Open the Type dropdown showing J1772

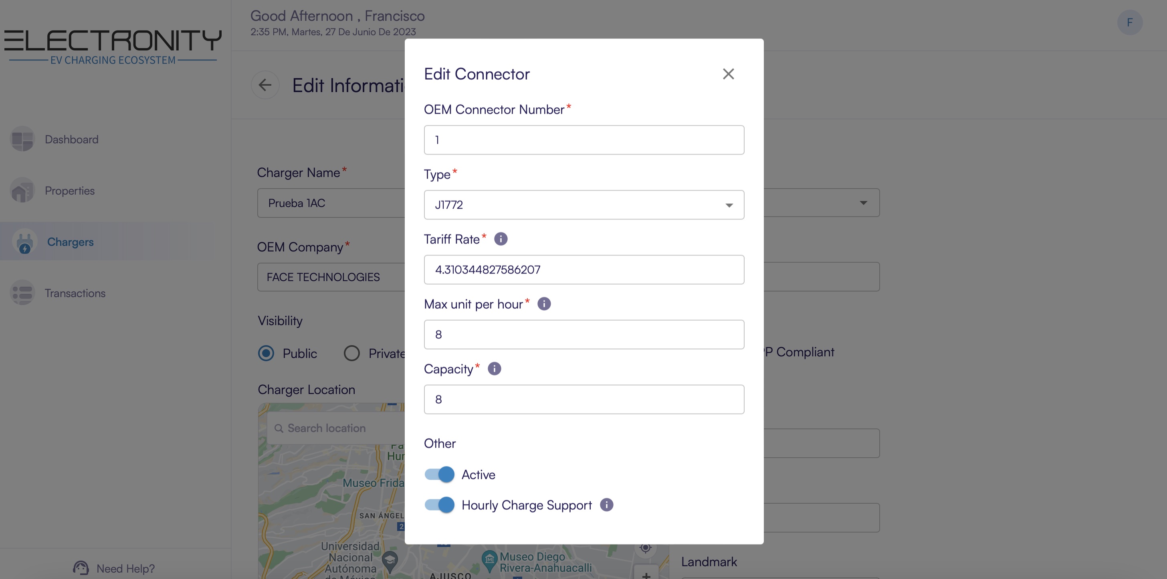point(583,205)
